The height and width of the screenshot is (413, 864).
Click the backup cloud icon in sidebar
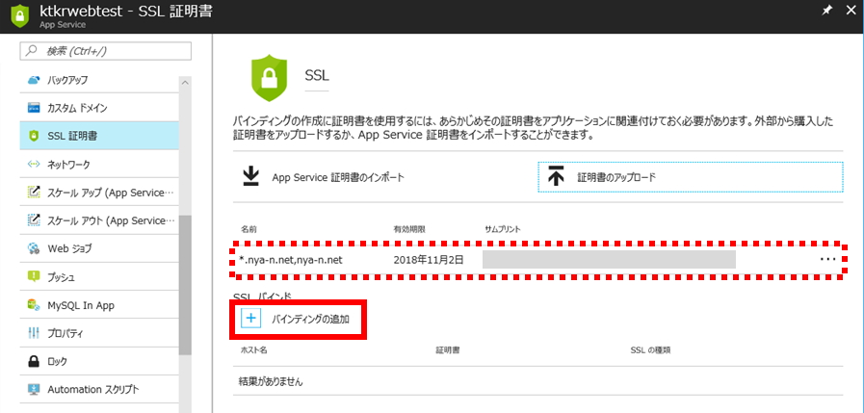coord(34,81)
